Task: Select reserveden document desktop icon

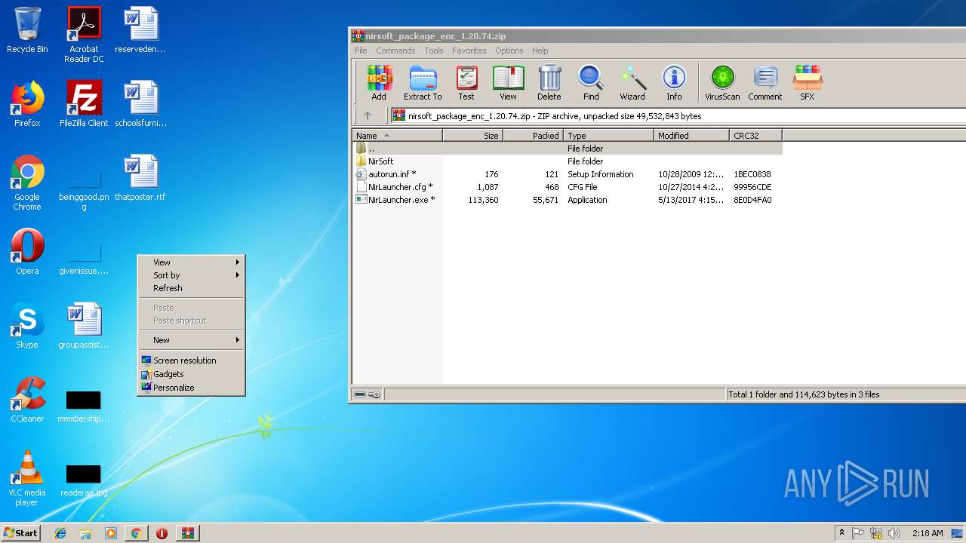Action: [x=140, y=30]
